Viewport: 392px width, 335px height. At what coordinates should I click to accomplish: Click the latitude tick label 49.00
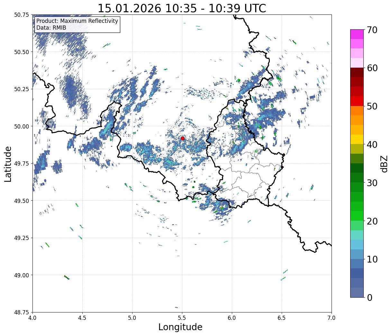click(x=22, y=275)
